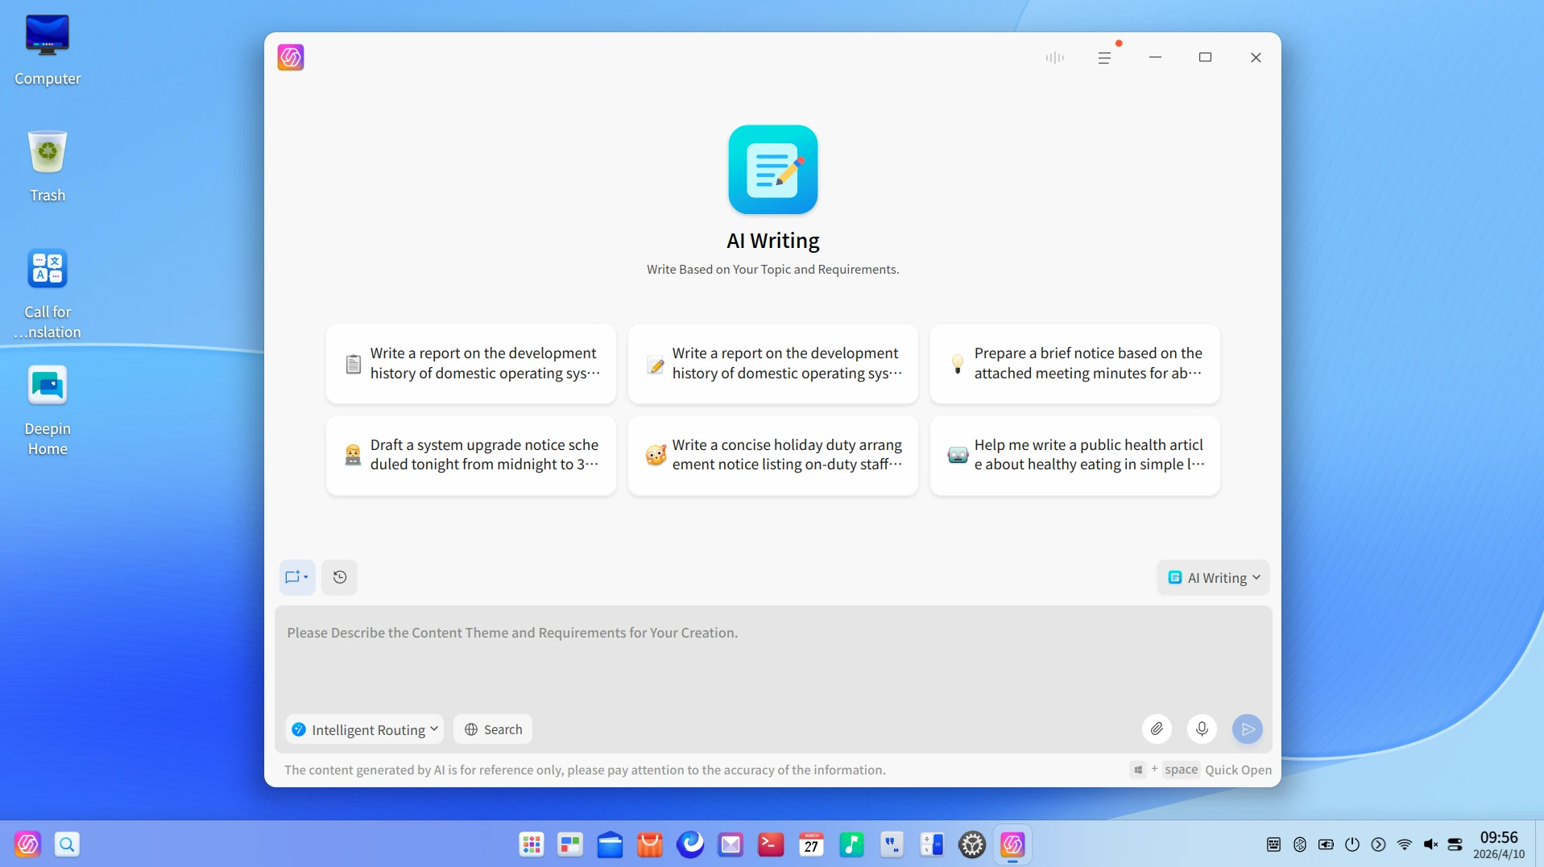The image size is (1544, 867).
Task: Choose the holiday duty arrangement notice prompt
Action: click(773, 455)
